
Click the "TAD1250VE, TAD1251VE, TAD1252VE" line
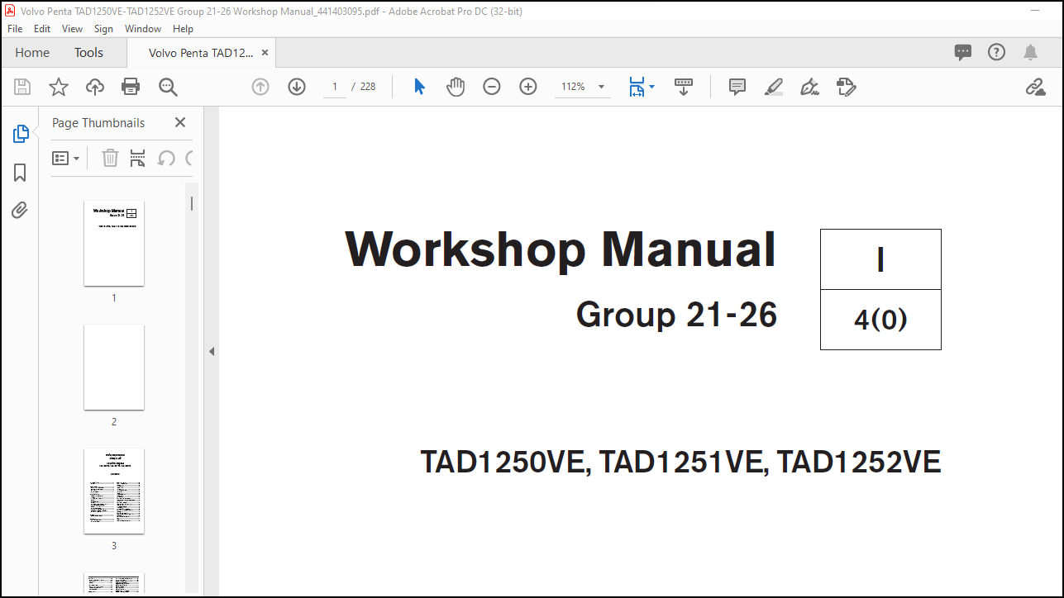click(681, 463)
